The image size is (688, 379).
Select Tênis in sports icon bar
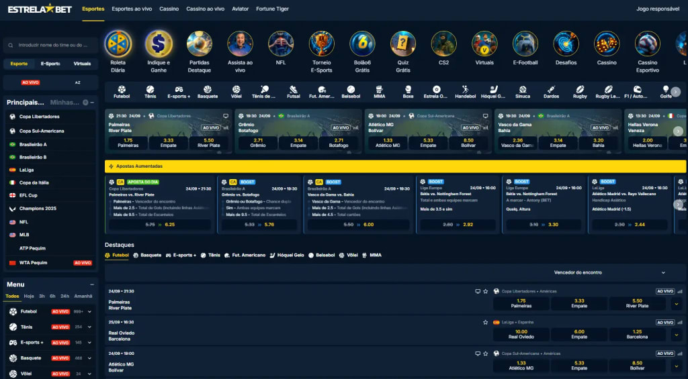click(x=150, y=92)
